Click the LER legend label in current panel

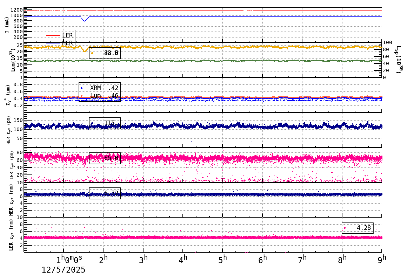point(67,35)
